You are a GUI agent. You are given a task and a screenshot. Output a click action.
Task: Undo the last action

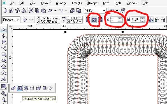[51, 11]
